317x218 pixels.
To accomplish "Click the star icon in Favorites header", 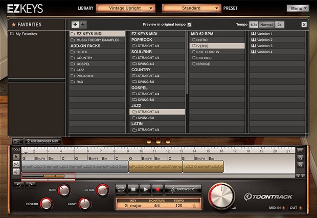I will pos(13,25).
